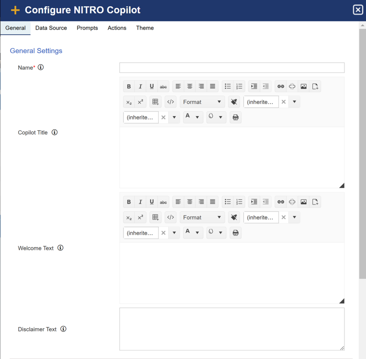Print Copilot Title editor content
Image resolution: width=366 pixels, height=359 pixels.
click(x=236, y=117)
